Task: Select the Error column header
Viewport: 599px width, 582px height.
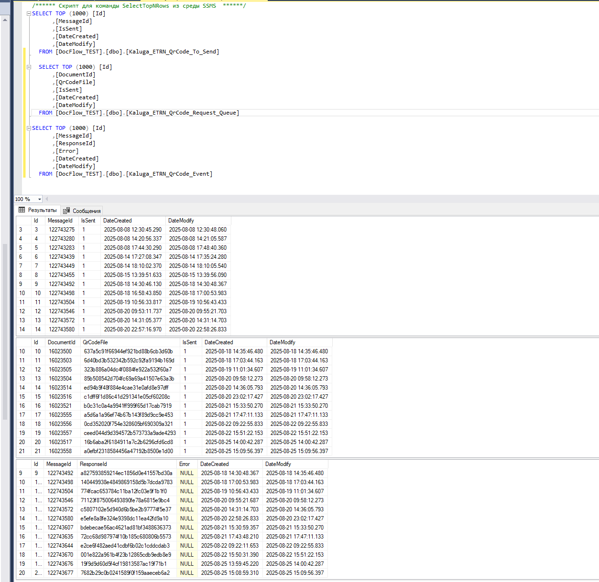Action: (x=186, y=464)
